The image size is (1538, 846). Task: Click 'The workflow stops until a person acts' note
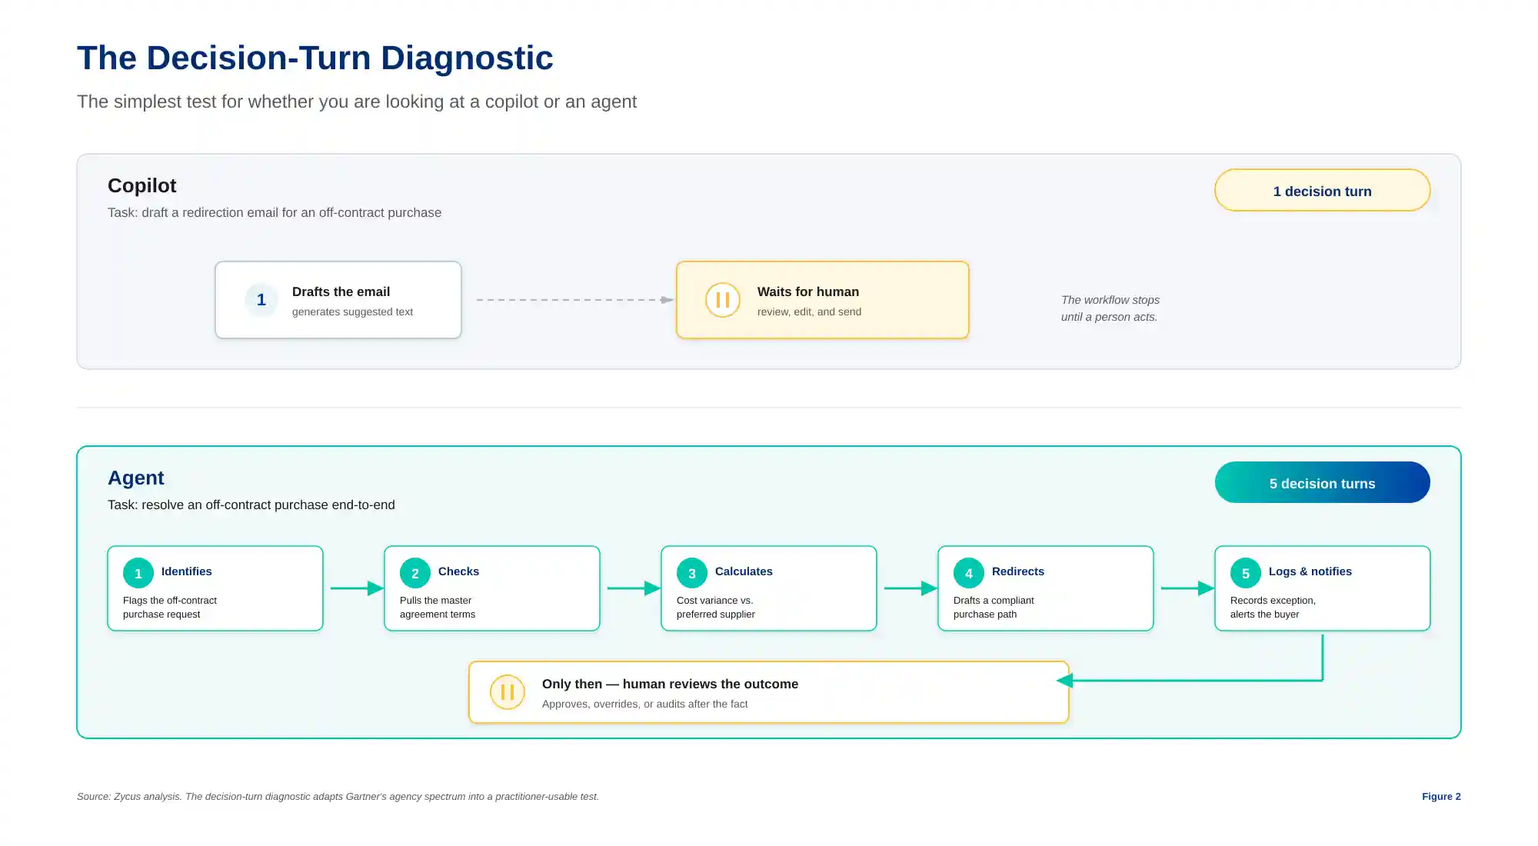tap(1110, 308)
